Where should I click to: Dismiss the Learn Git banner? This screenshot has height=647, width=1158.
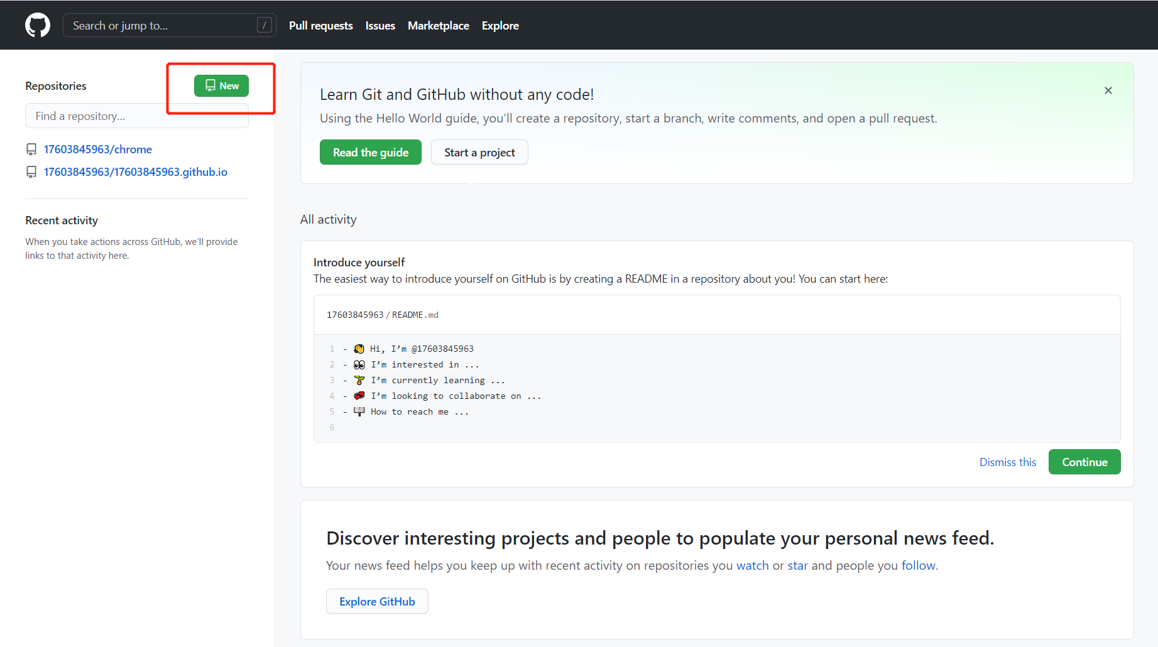[x=1108, y=90]
